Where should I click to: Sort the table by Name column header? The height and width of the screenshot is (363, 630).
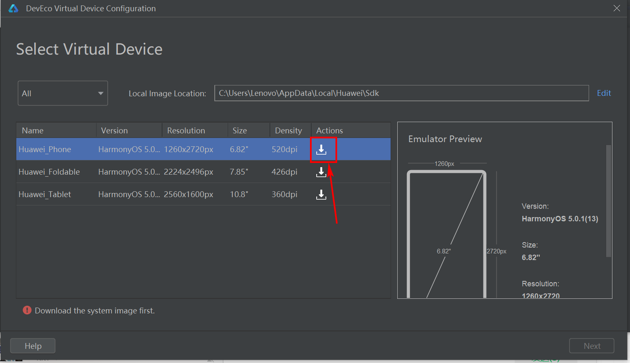click(33, 130)
